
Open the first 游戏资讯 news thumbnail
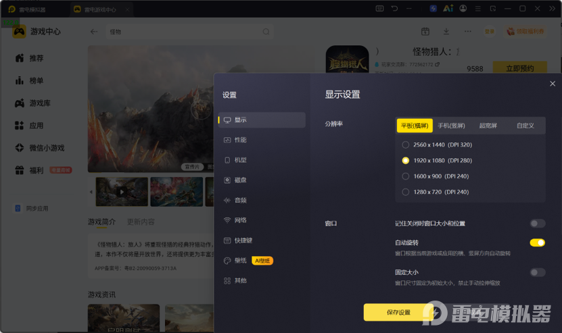[124, 318]
